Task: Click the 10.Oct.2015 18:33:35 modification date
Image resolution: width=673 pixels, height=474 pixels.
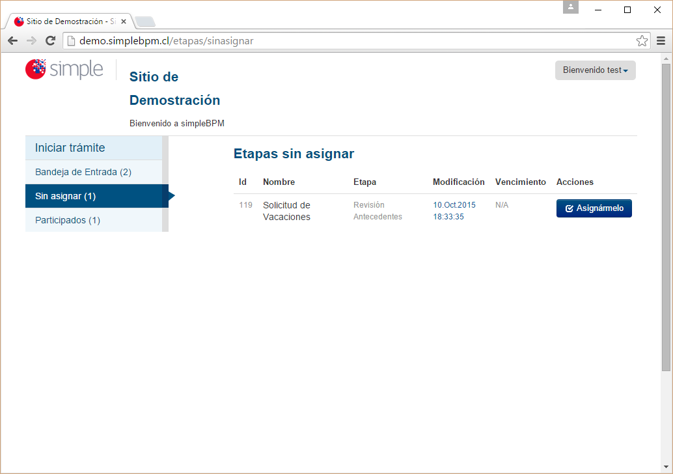Action: tap(454, 211)
